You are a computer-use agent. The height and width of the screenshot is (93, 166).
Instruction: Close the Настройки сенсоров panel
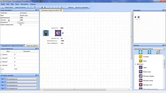click(x=38, y=75)
